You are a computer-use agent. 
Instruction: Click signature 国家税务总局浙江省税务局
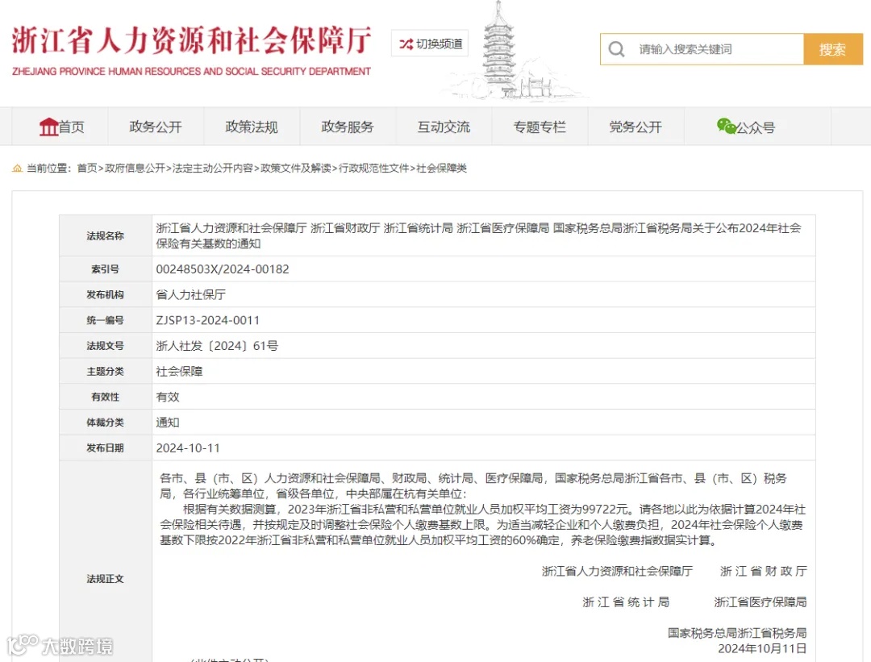pos(737,633)
